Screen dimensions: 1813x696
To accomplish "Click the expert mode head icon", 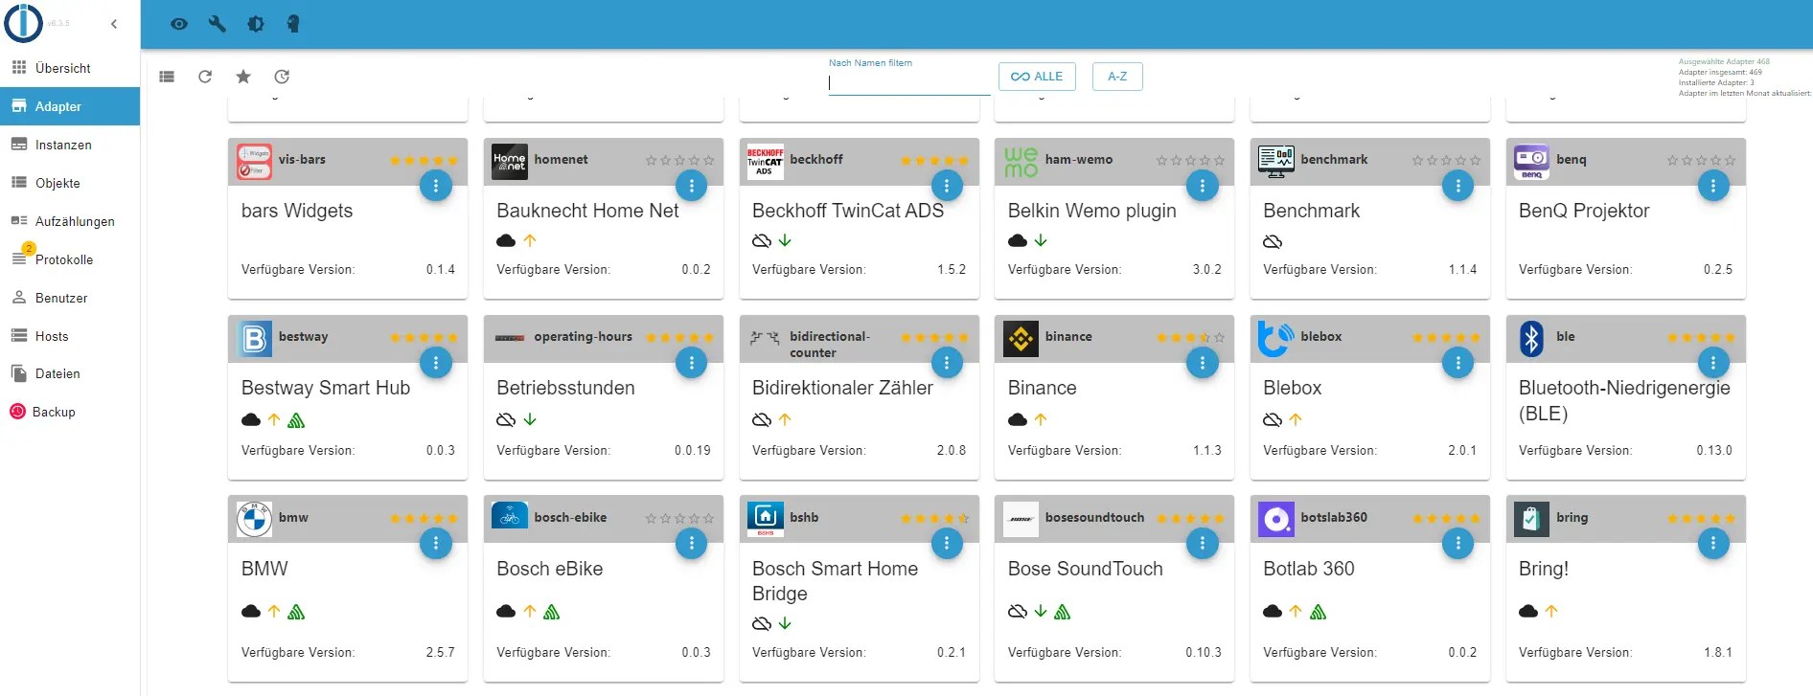I will point(293,24).
